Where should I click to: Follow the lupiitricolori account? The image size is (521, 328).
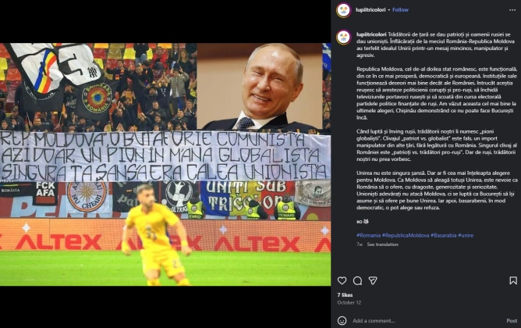[400, 10]
